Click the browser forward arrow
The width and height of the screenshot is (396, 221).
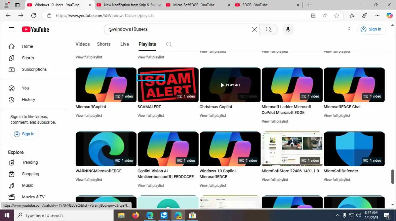pyautogui.click(x=21, y=16)
